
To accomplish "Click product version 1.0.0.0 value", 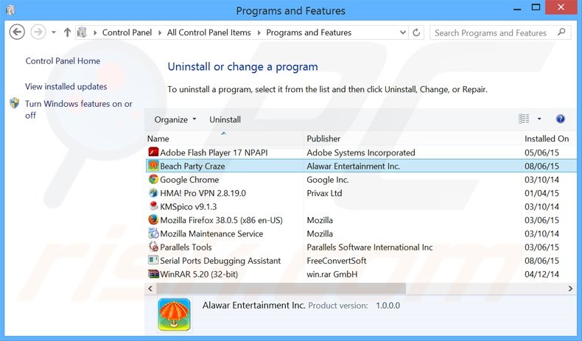I will coord(388,306).
